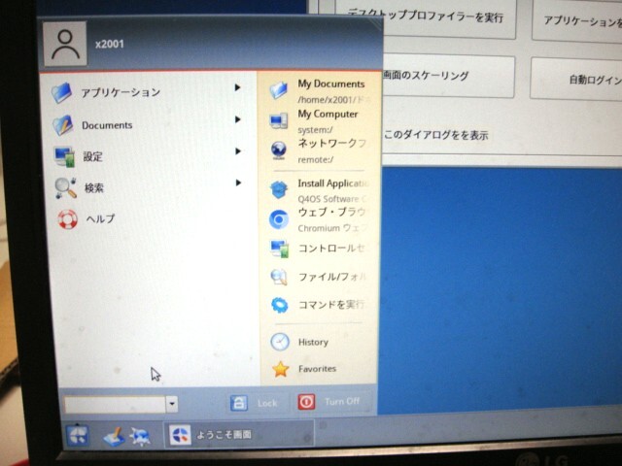Open the My Documents folder icon

pyautogui.click(x=279, y=89)
